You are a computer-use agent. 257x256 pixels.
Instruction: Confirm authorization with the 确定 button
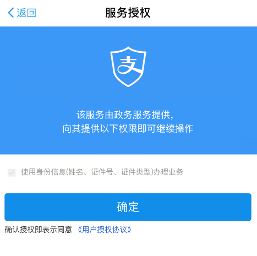pos(128,207)
